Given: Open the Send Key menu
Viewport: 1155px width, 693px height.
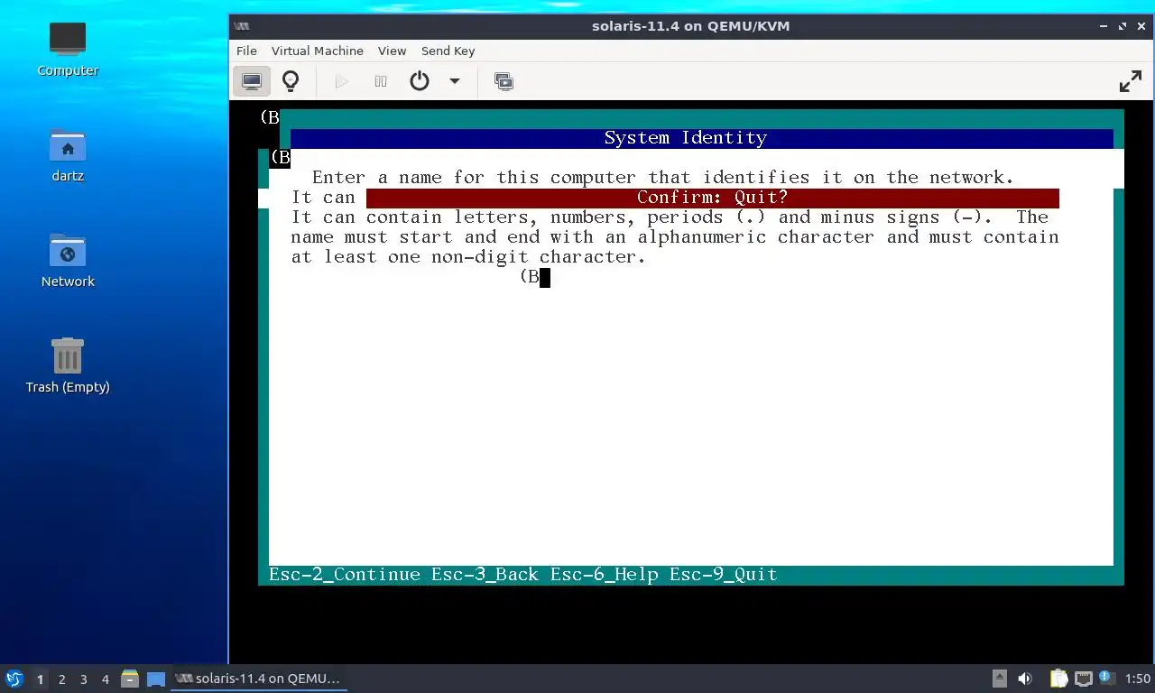Looking at the screenshot, I should point(448,51).
